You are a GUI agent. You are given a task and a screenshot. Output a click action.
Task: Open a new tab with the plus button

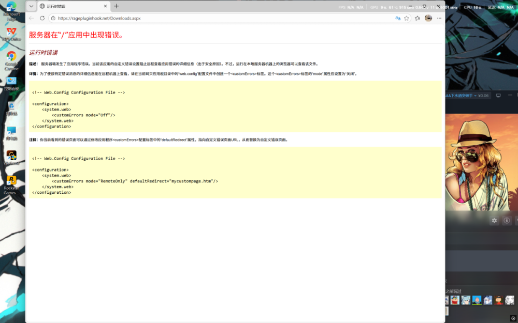pos(116,6)
